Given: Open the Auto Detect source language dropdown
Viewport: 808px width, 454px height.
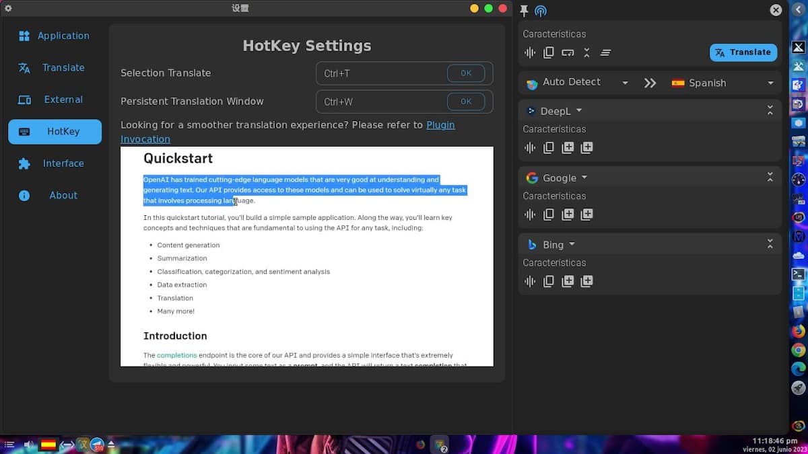Looking at the screenshot, I should tap(578, 83).
